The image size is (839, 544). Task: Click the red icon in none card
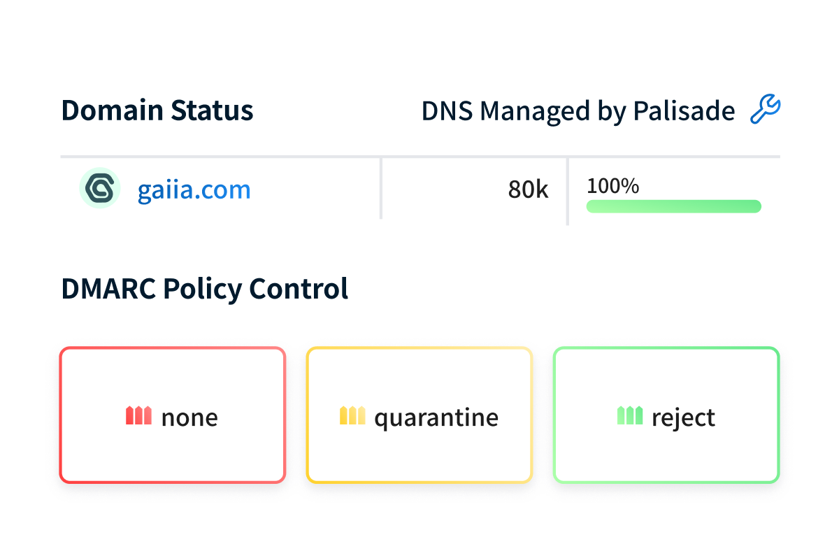point(138,416)
